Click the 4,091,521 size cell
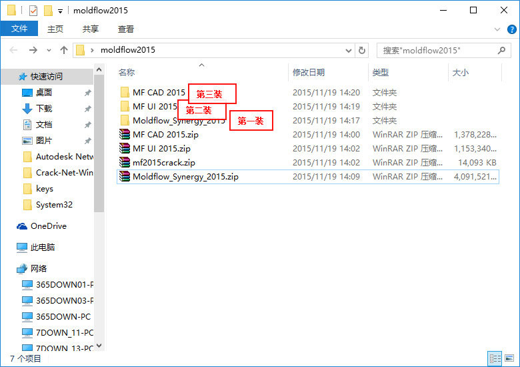The image size is (520, 367). pos(475,177)
